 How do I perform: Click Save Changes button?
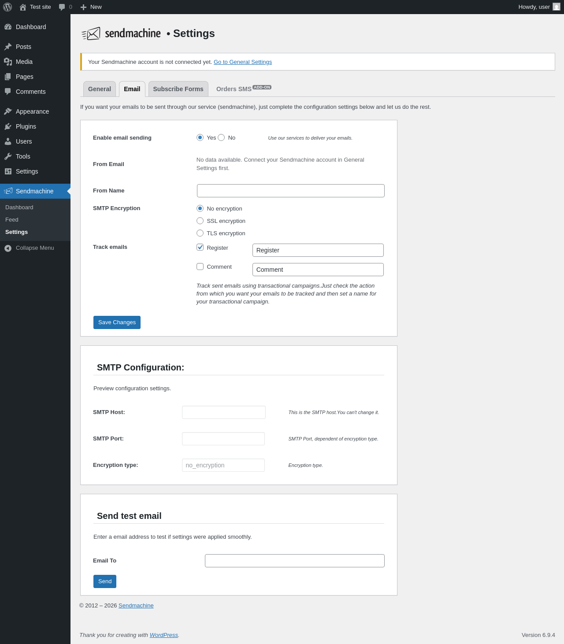(x=117, y=322)
